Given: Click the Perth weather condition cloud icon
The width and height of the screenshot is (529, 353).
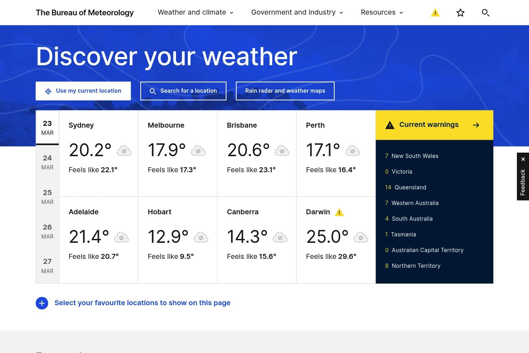Looking at the screenshot, I should coord(353,151).
